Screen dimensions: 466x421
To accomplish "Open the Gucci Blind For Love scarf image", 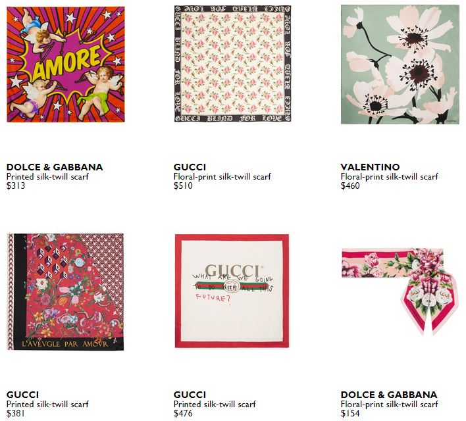I will click(x=233, y=64).
